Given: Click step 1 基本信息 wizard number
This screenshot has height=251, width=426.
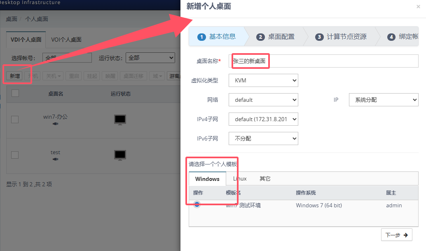Looking at the screenshot, I should [201, 37].
